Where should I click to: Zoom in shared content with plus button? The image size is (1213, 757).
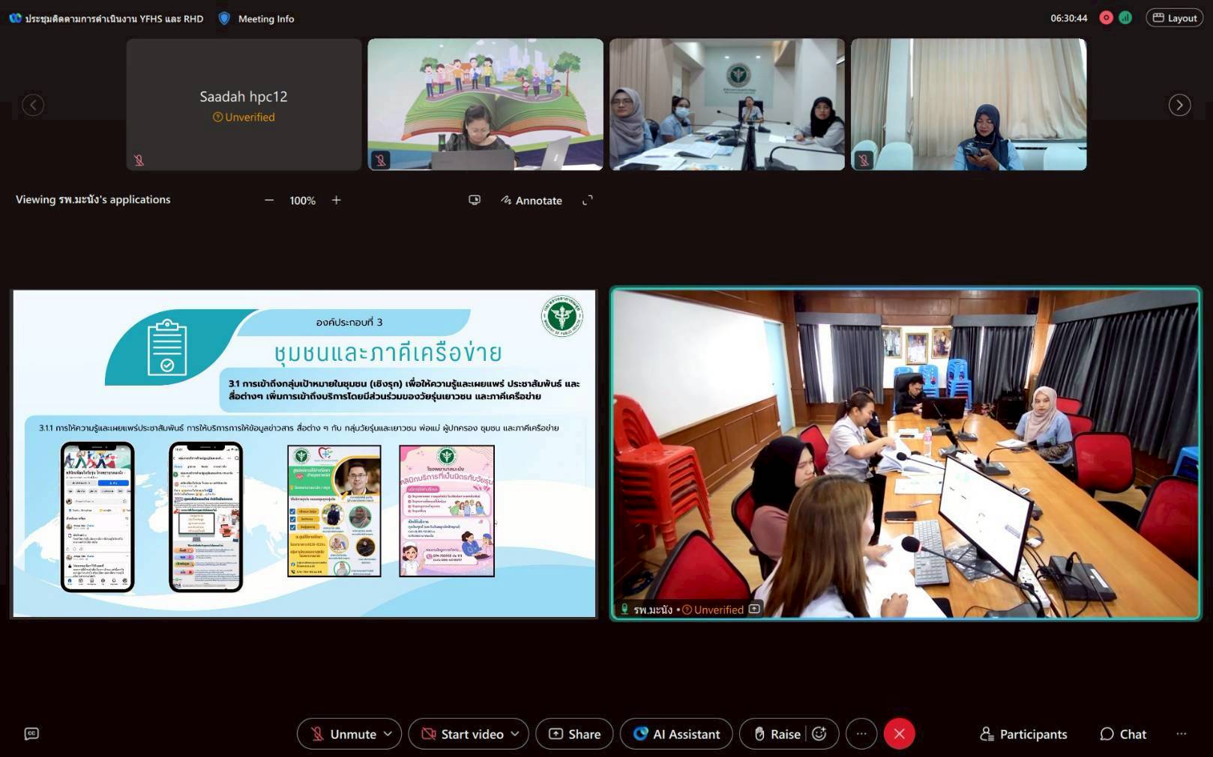pos(337,200)
